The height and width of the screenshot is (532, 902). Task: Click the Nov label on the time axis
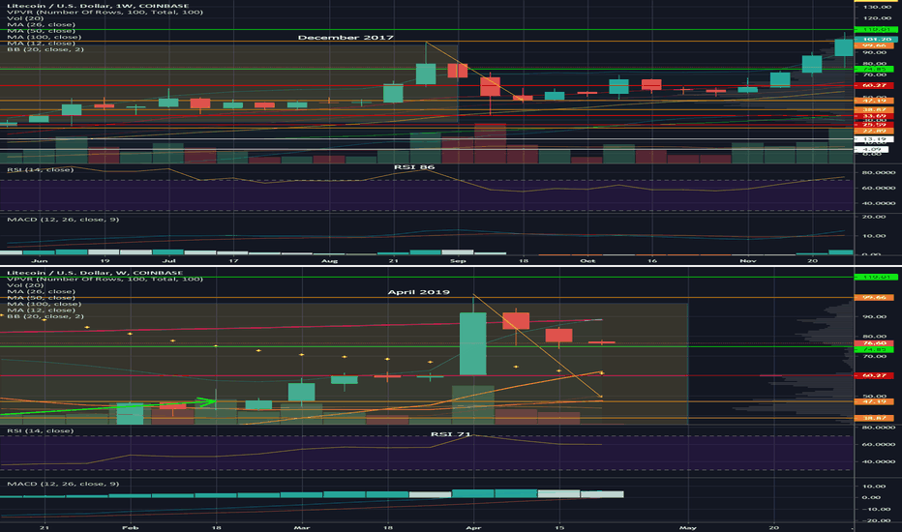click(x=748, y=261)
